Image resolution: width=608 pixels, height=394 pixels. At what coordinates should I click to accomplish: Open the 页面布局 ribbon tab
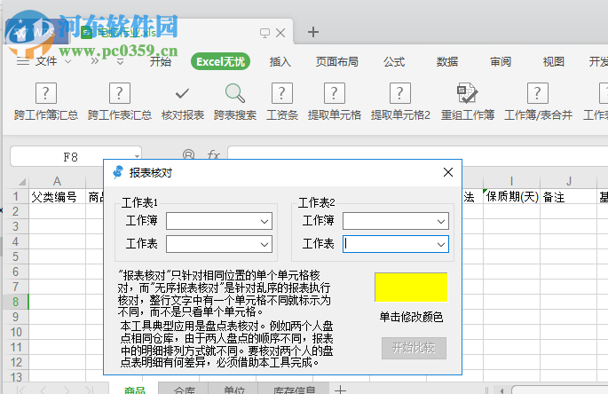[x=337, y=61]
